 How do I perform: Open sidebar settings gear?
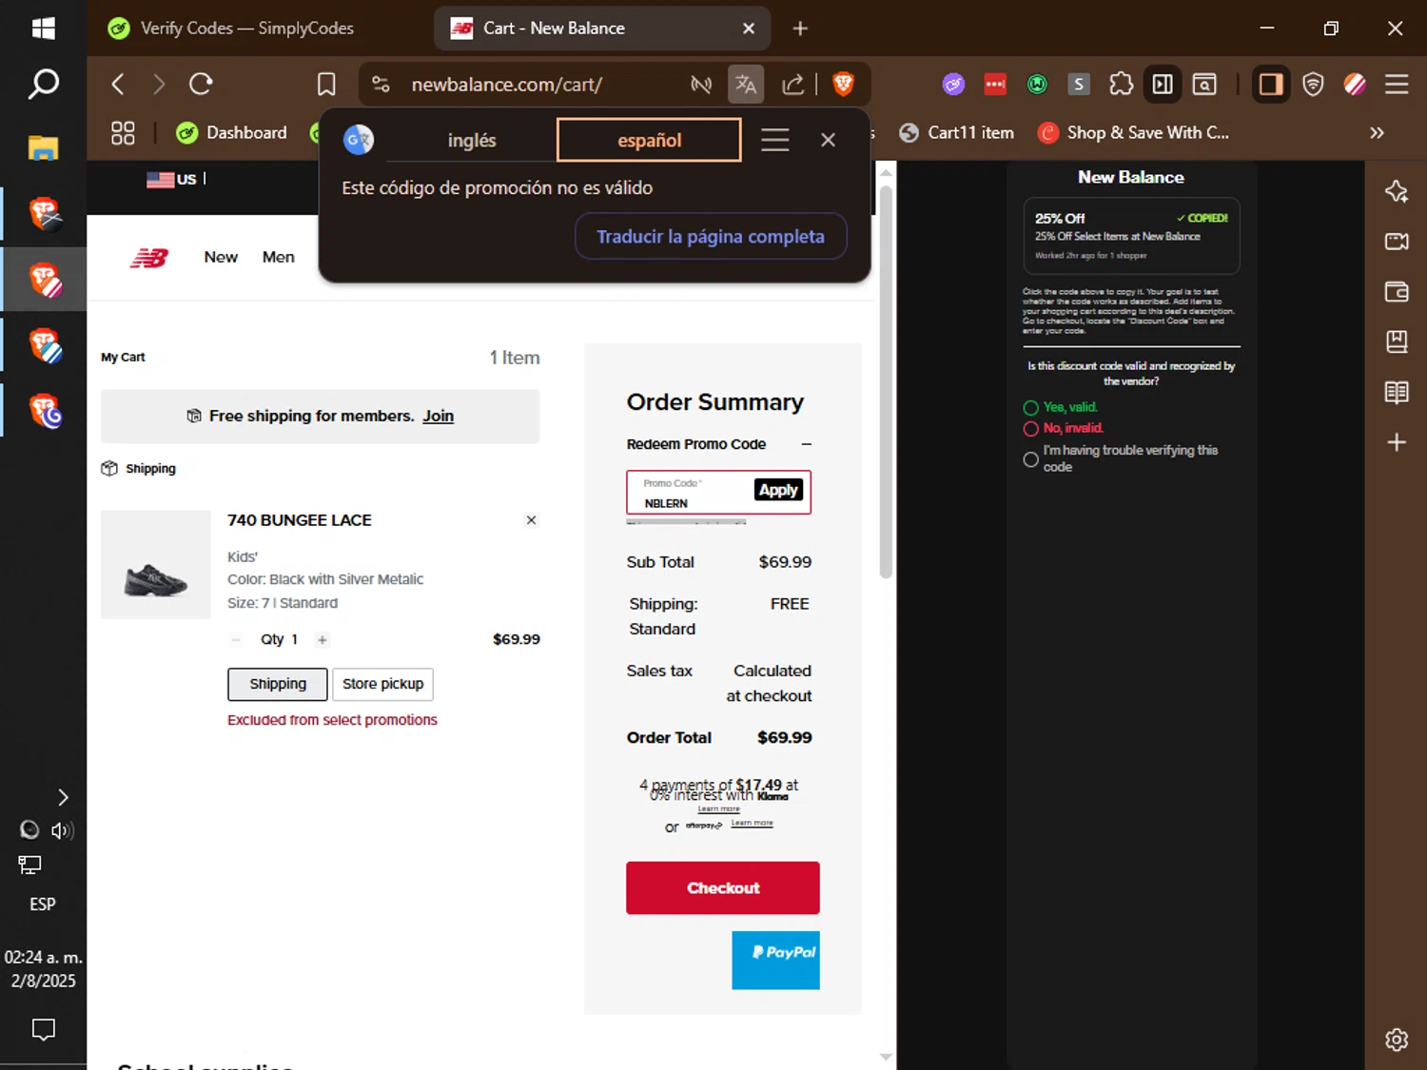(1397, 1040)
